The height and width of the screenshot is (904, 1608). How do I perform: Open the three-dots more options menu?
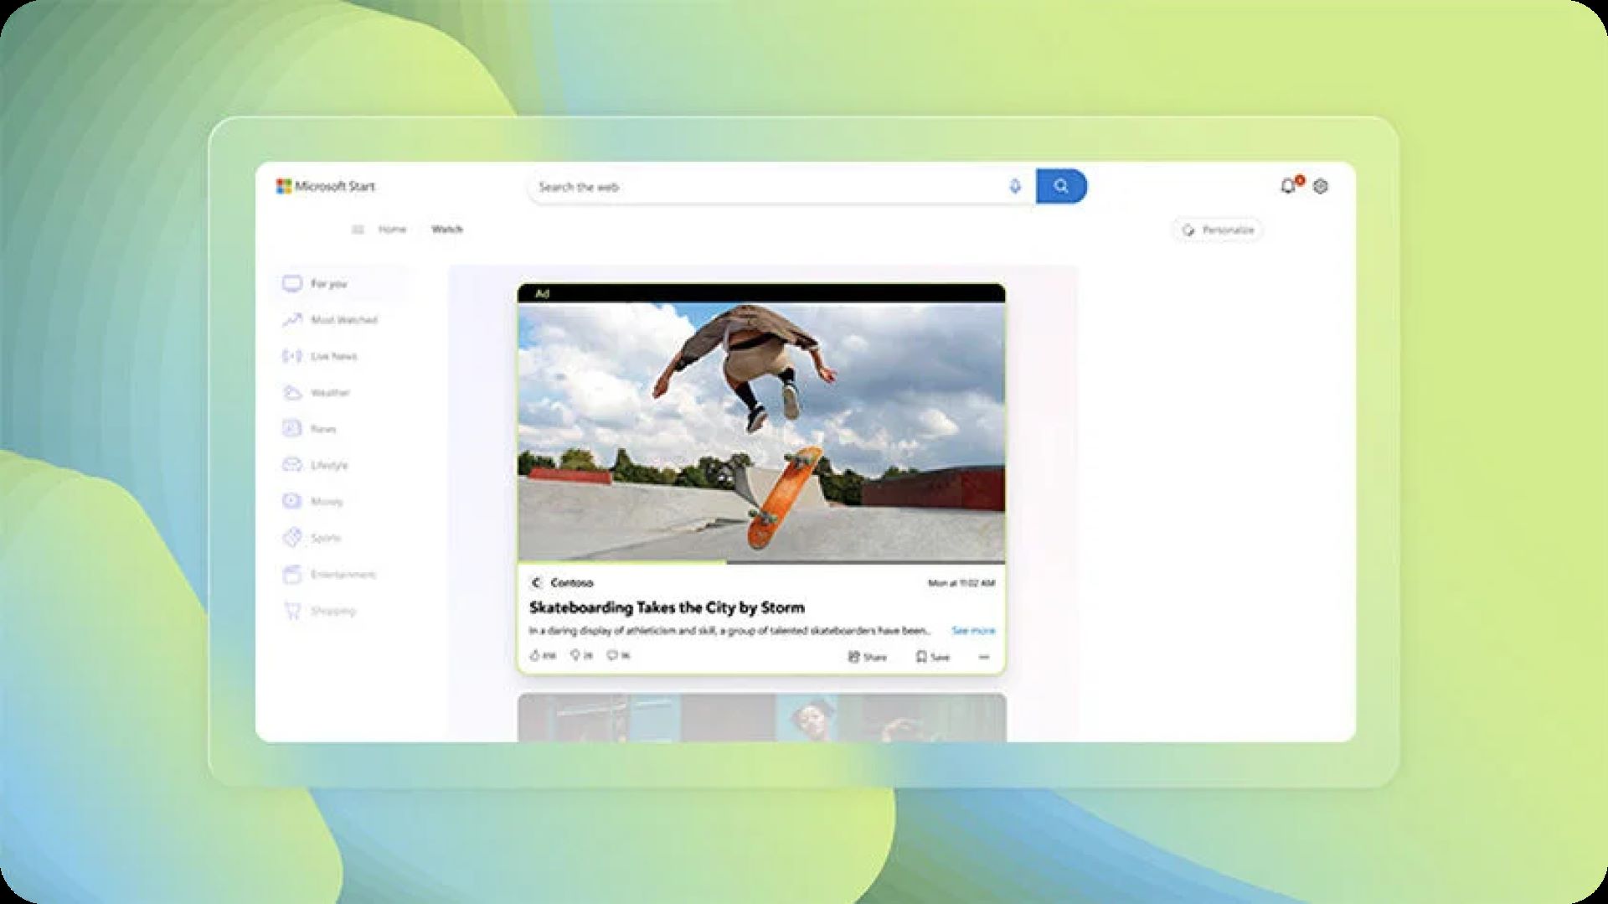pos(984,657)
